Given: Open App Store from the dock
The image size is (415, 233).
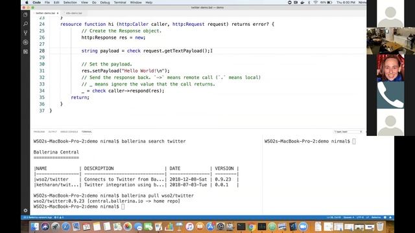Looking at the screenshot, I should pyautogui.click(x=210, y=227).
